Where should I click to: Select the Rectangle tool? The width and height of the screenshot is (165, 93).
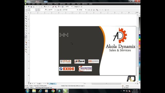pos(26,28)
